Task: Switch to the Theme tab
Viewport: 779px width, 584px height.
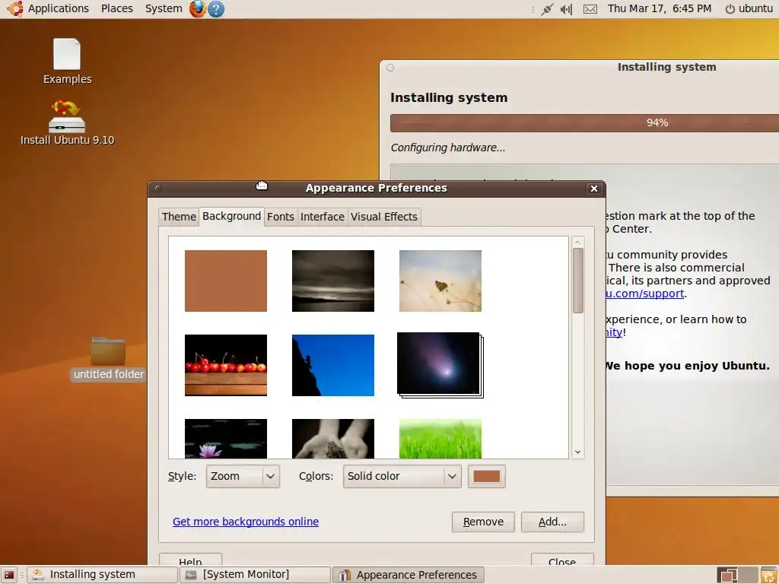Action: point(179,217)
